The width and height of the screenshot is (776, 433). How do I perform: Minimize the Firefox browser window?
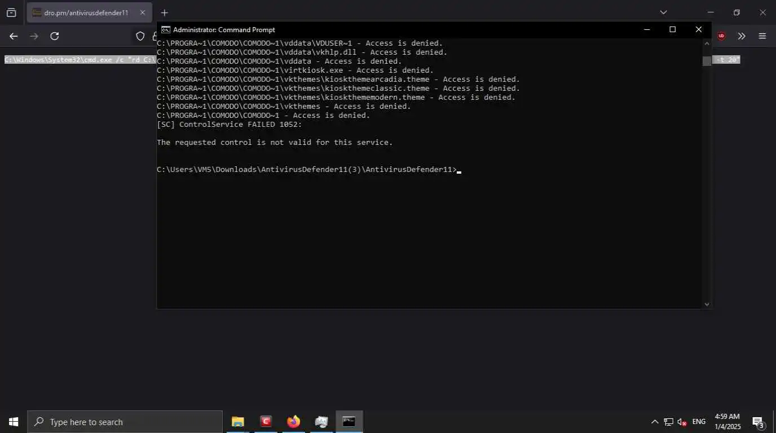711,12
